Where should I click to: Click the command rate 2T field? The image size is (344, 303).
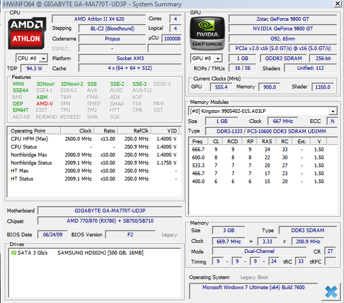(330, 251)
